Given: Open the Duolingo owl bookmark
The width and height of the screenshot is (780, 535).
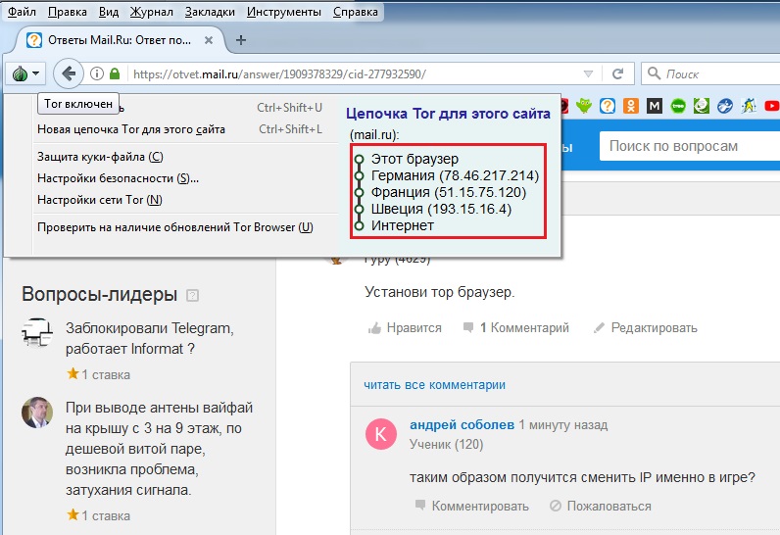Looking at the screenshot, I should tap(584, 106).
